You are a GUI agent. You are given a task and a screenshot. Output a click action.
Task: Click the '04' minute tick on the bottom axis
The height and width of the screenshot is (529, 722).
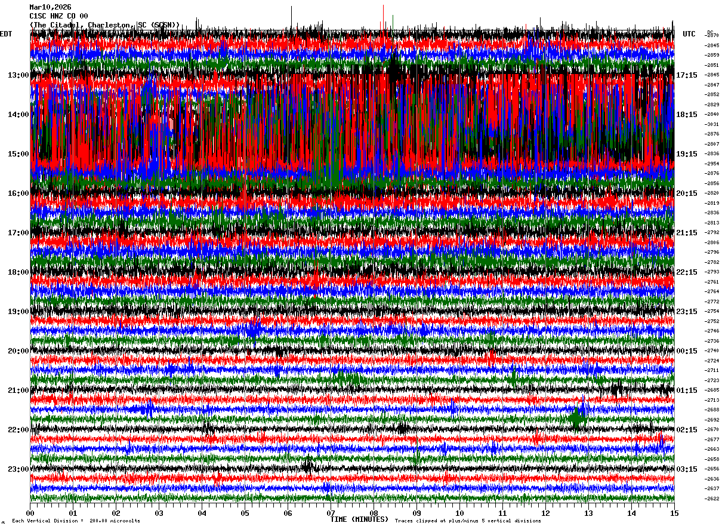pyautogui.click(x=202, y=513)
